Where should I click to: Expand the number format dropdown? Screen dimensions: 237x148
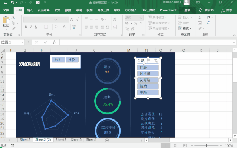point(141,18)
